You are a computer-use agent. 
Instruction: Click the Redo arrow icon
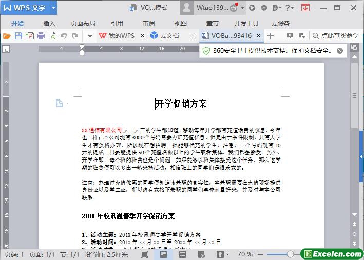75,36
